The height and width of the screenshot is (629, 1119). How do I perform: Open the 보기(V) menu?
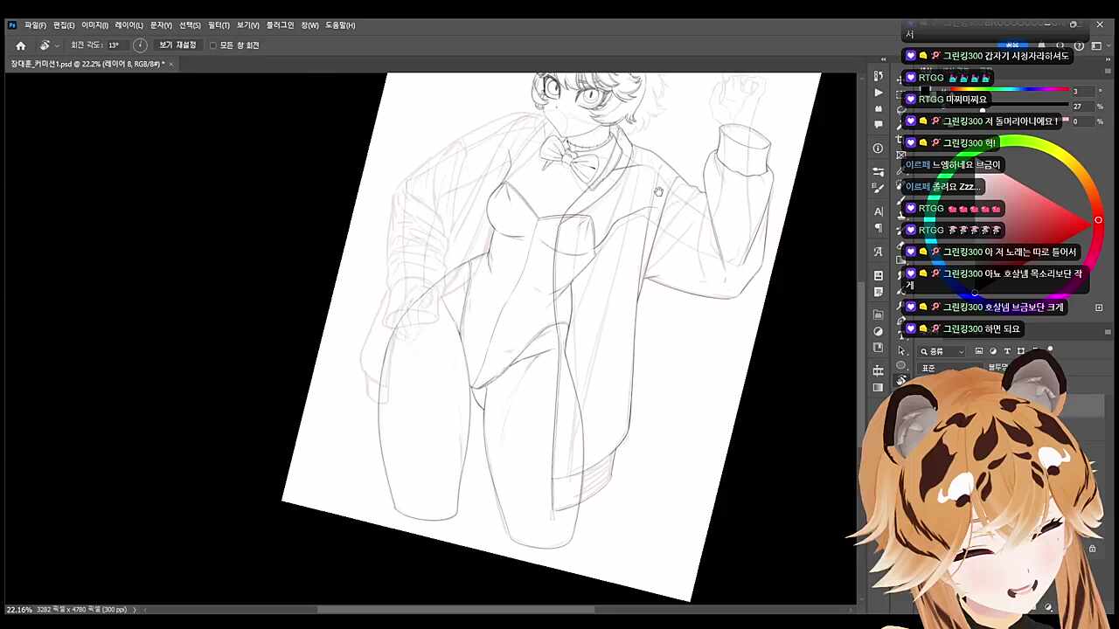(247, 25)
